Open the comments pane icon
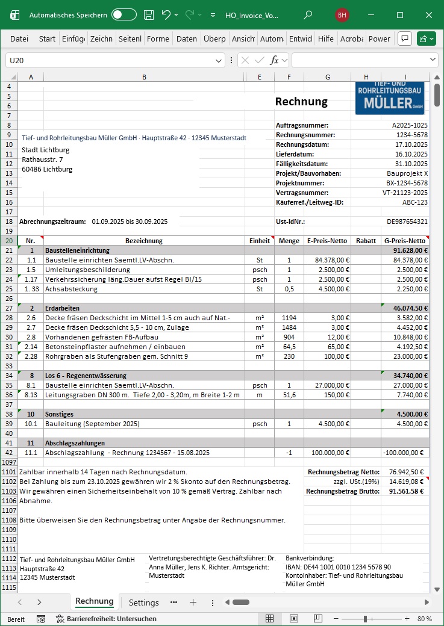 (405, 39)
